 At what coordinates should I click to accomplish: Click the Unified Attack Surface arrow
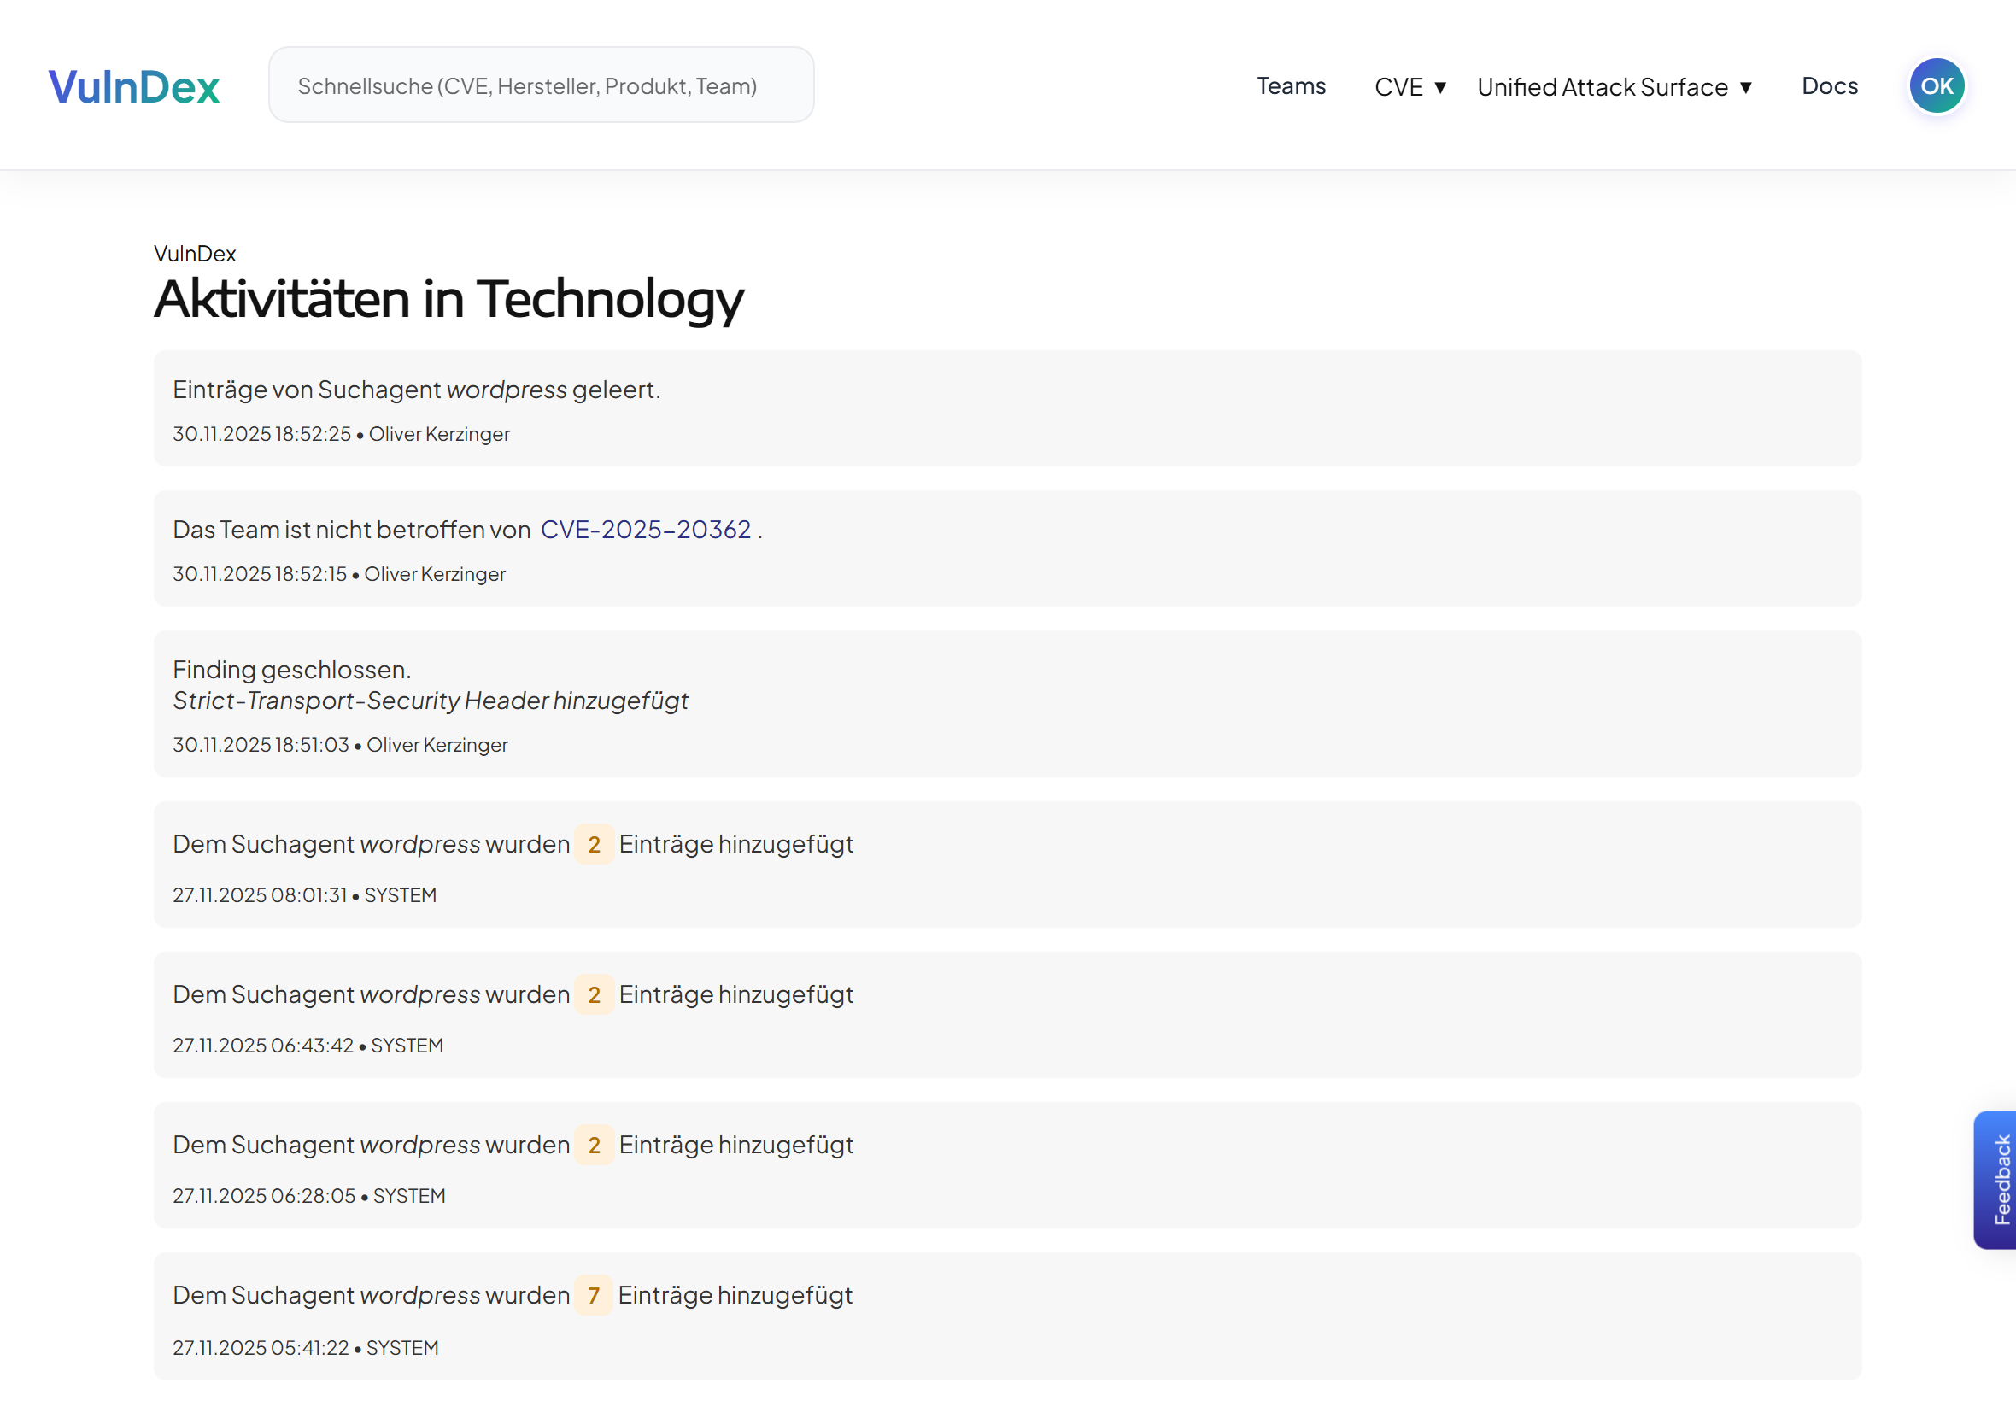[1746, 88]
